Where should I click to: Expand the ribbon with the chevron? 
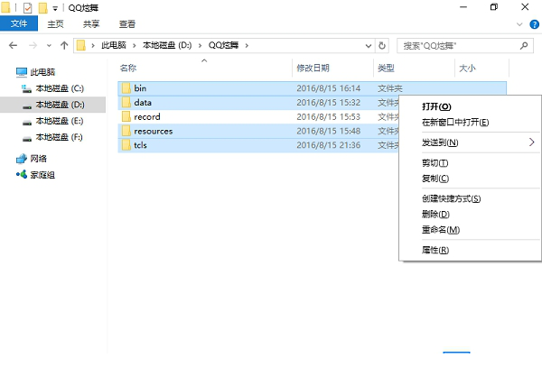(x=519, y=24)
